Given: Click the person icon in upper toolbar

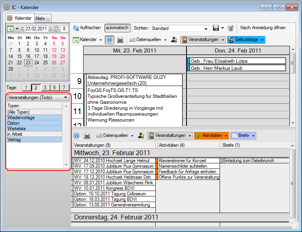Looking at the screenshot, I should (174, 40).
